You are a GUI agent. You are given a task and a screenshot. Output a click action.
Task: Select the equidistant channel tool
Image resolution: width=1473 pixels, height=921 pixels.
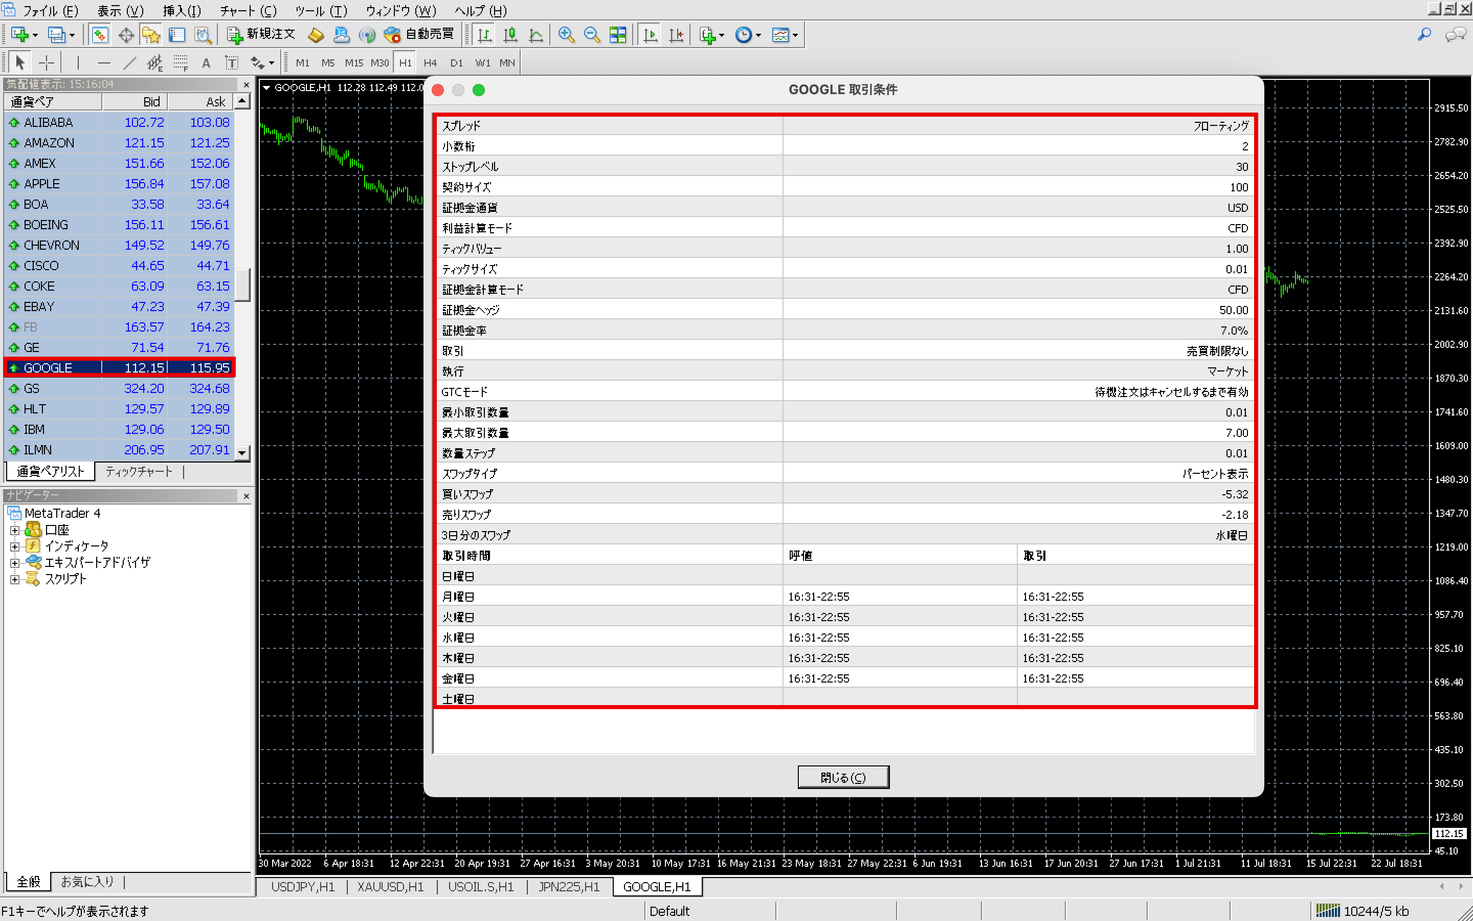[155, 63]
